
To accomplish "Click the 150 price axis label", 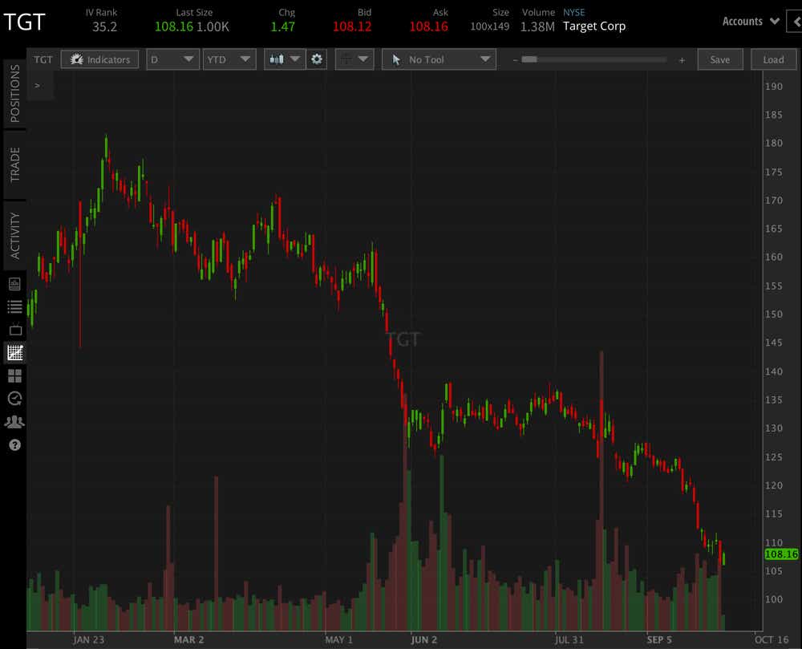I will pyautogui.click(x=773, y=314).
